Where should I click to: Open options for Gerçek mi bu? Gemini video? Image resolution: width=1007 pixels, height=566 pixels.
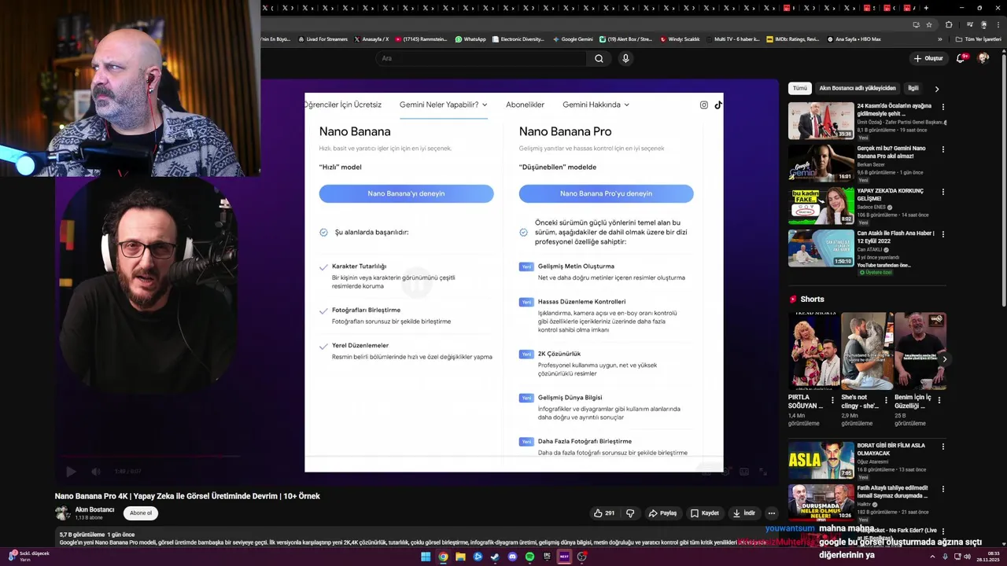(943, 149)
